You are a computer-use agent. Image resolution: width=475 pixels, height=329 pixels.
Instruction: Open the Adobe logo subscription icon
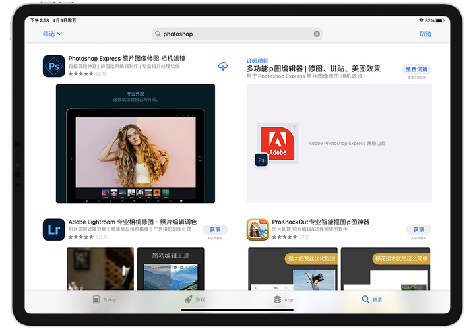[x=278, y=143]
